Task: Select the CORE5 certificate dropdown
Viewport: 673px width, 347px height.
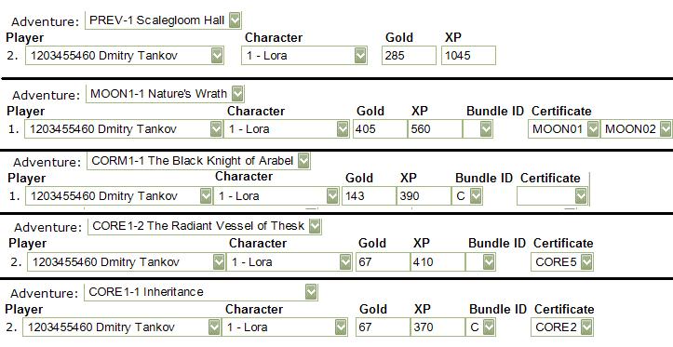Action: point(562,261)
